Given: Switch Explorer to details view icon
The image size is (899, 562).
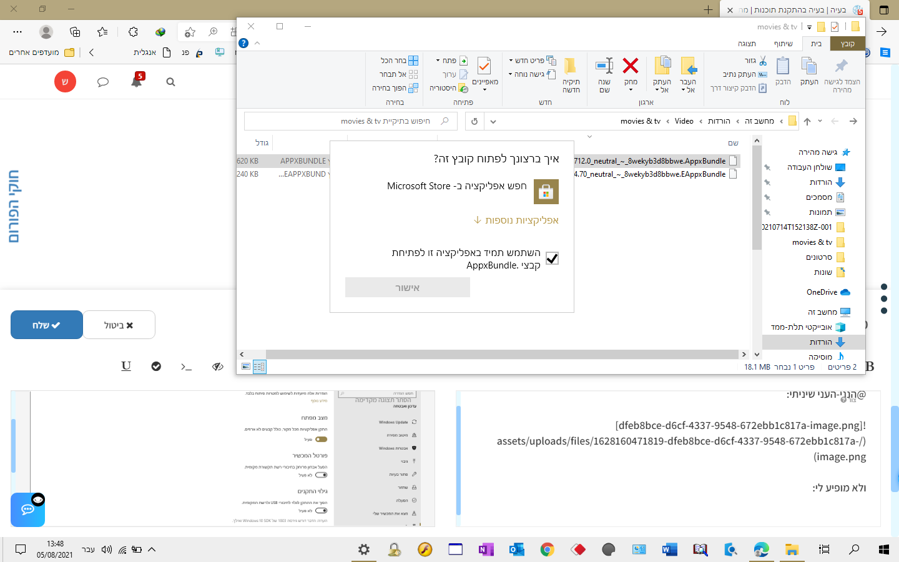Looking at the screenshot, I should [x=259, y=367].
